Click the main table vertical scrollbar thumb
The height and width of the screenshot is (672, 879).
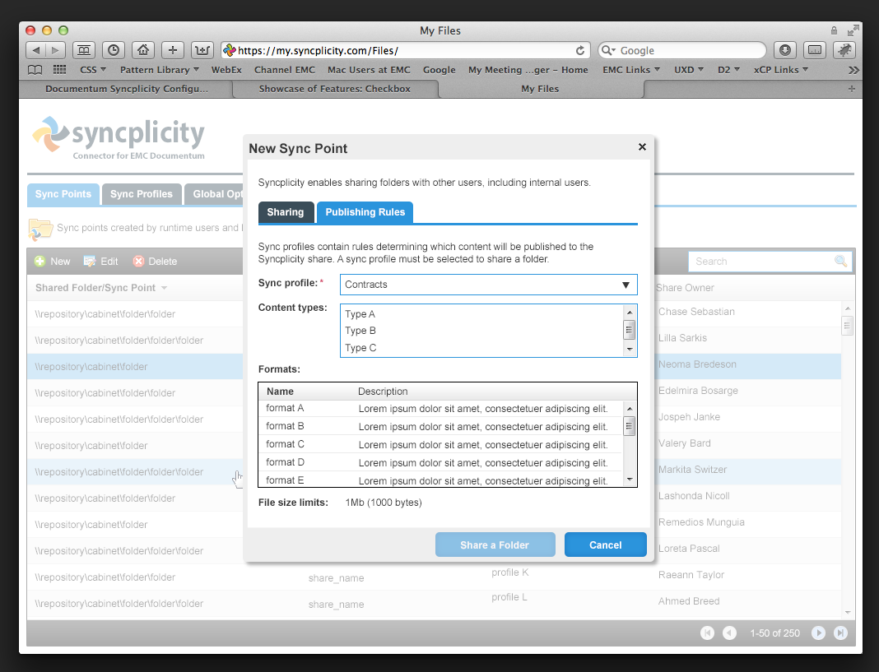(847, 325)
